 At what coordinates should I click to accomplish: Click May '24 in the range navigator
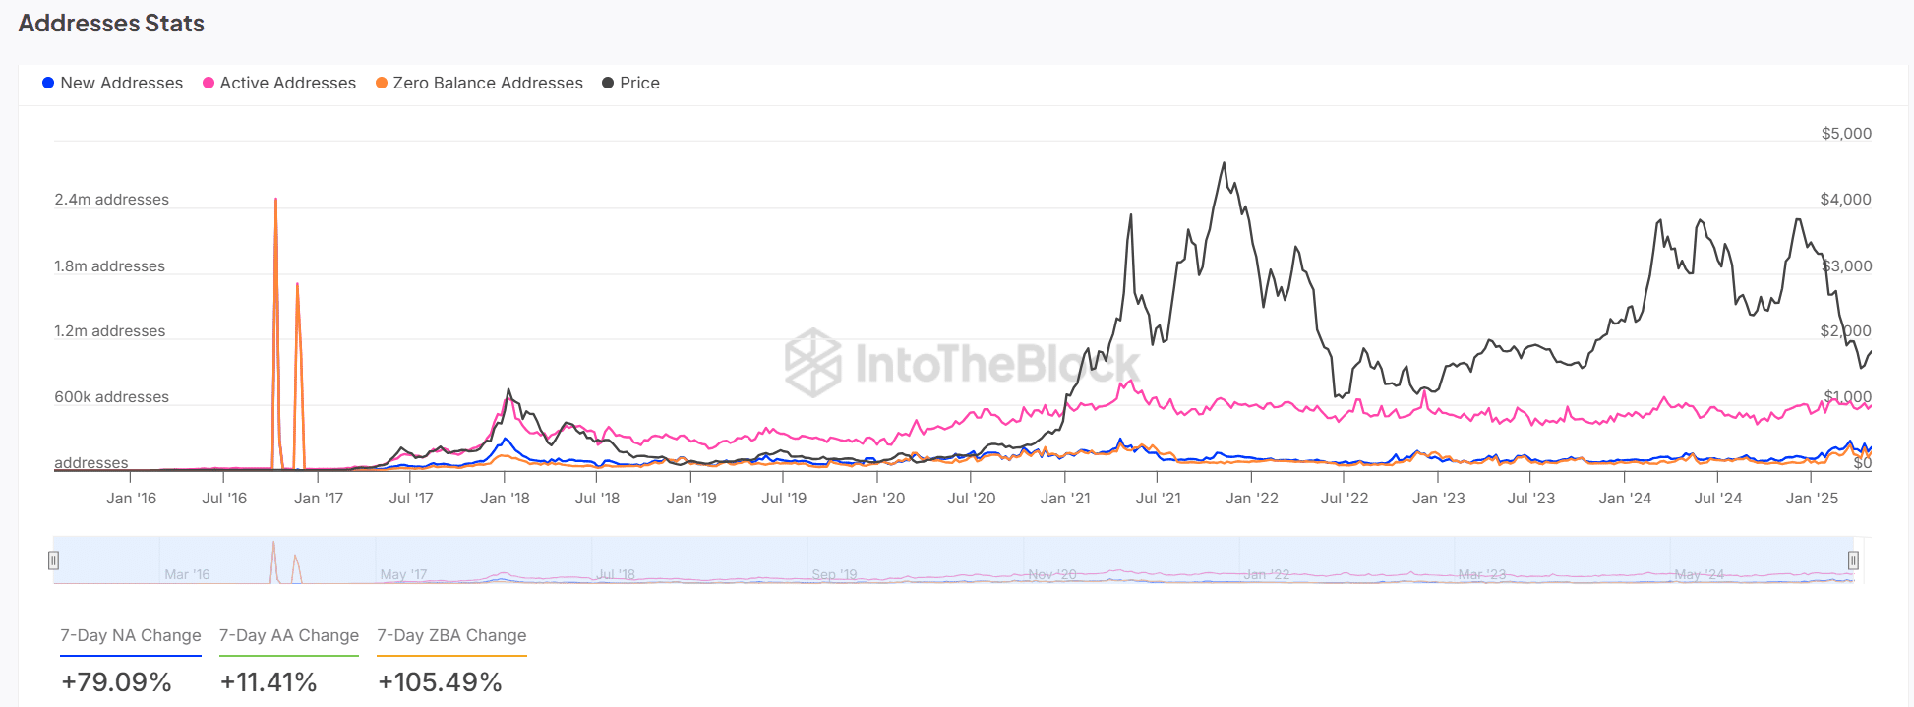(1700, 574)
